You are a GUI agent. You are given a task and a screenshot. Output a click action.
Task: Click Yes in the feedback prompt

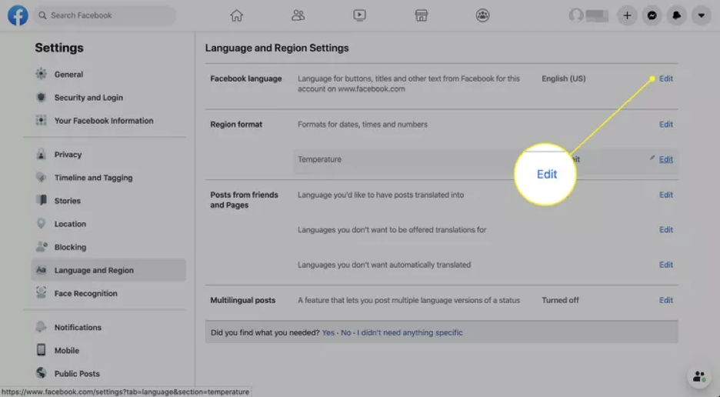(x=328, y=333)
